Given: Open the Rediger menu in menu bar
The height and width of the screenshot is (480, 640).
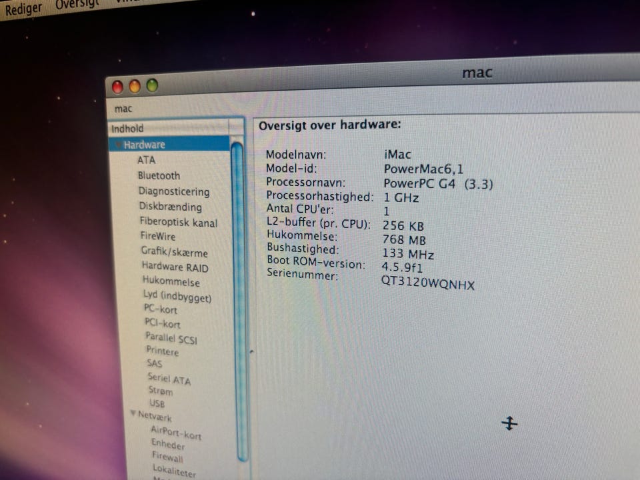Looking at the screenshot, I should click(x=23, y=9).
